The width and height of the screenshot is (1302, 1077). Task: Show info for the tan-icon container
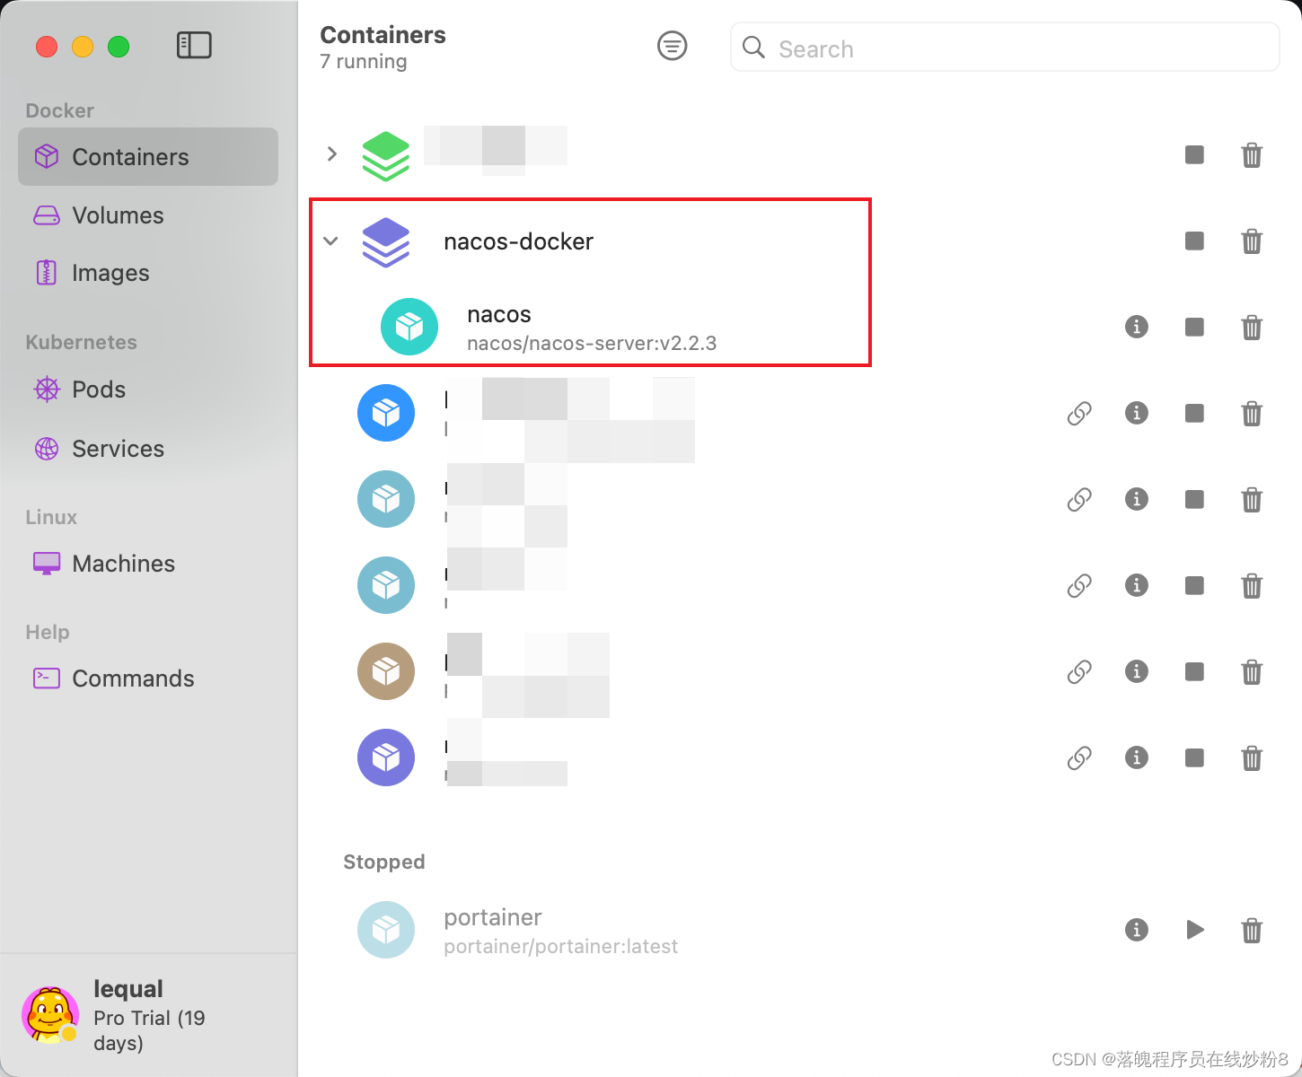[1137, 671]
